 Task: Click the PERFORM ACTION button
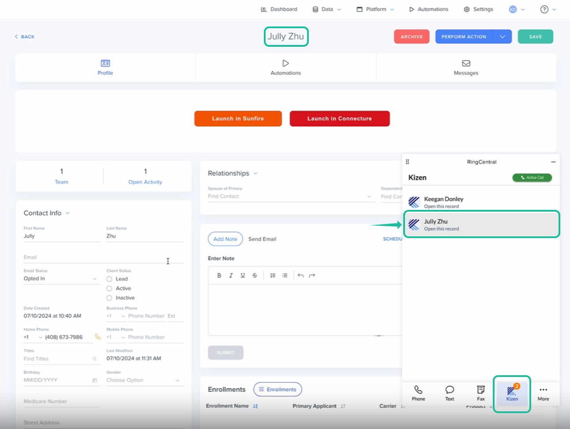(464, 37)
